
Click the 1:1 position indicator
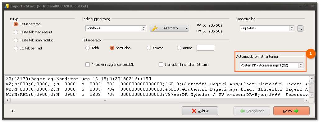click(x=12, y=111)
